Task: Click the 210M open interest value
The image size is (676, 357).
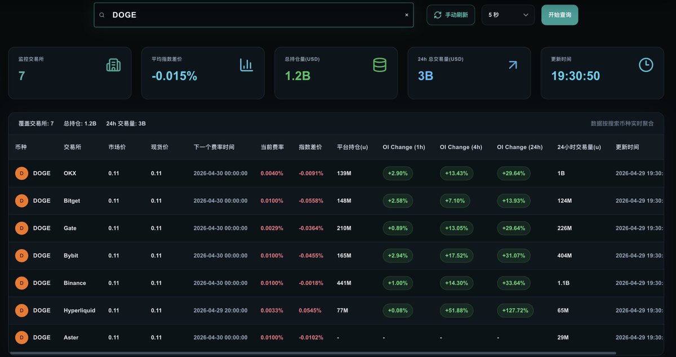Action: click(x=344, y=228)
